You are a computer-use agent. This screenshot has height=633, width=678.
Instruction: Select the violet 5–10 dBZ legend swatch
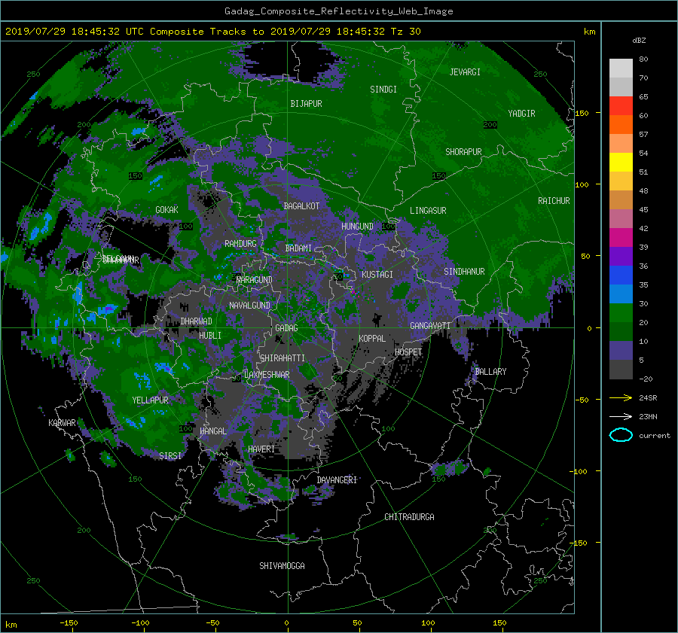click(x=621, y=351)
